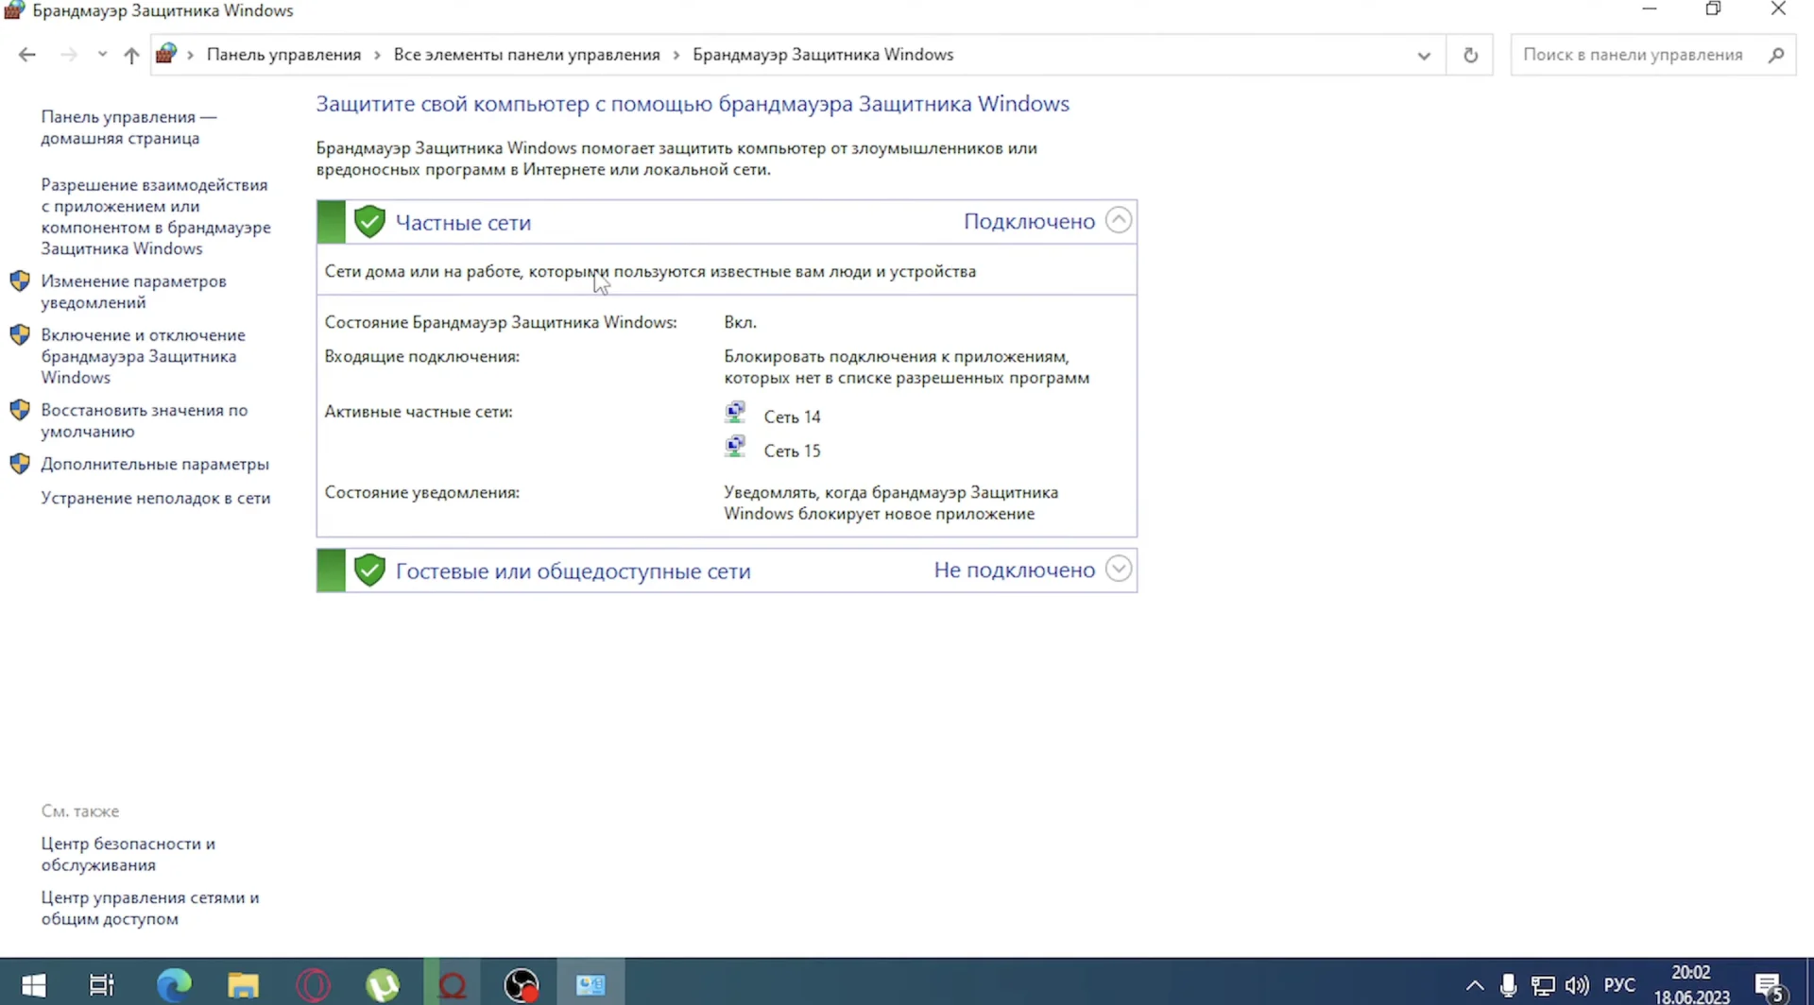Click green shield icon for 'Частные сети'
The height and width of the screenshot is (1005, 1814).
pyautogui.click(x=369, y=222)
